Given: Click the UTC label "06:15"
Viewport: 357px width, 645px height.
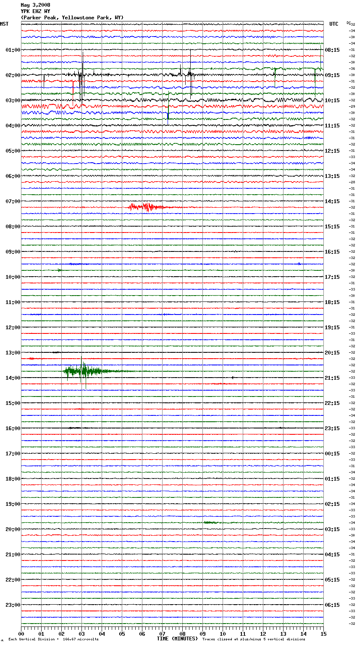Looking at the screenshot, I should (332, 605).
